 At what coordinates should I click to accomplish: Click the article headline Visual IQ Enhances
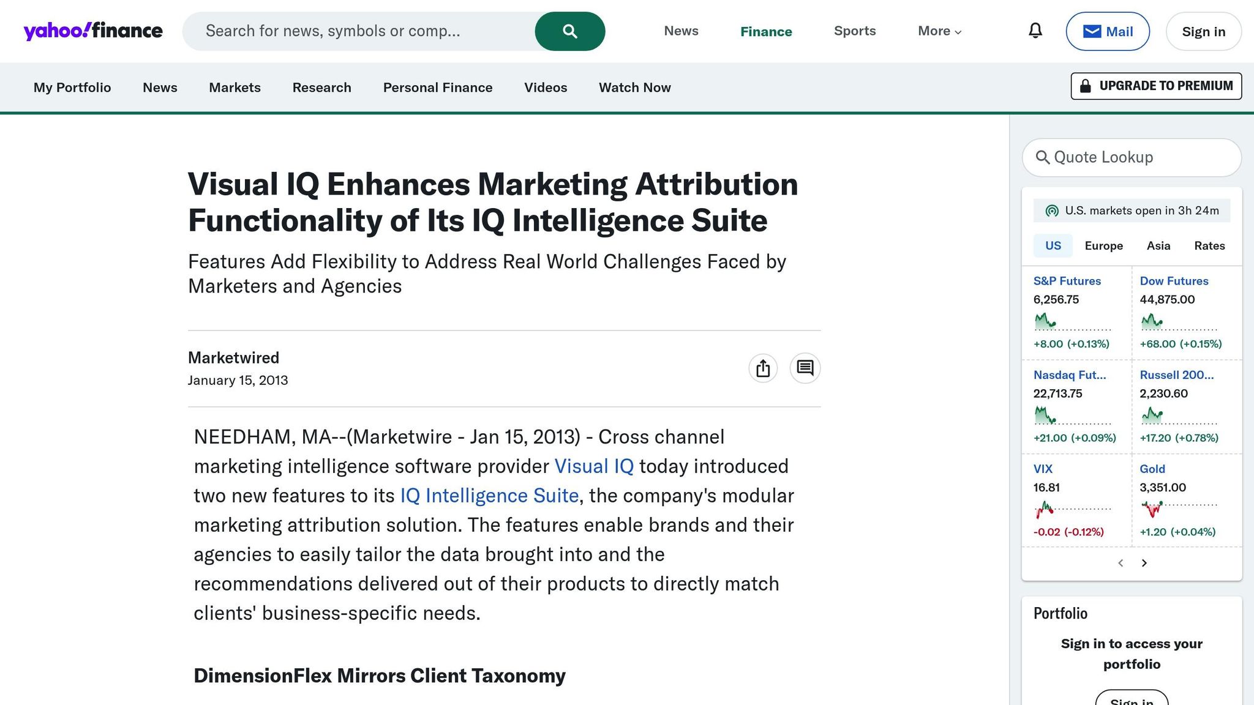[493, 202]
